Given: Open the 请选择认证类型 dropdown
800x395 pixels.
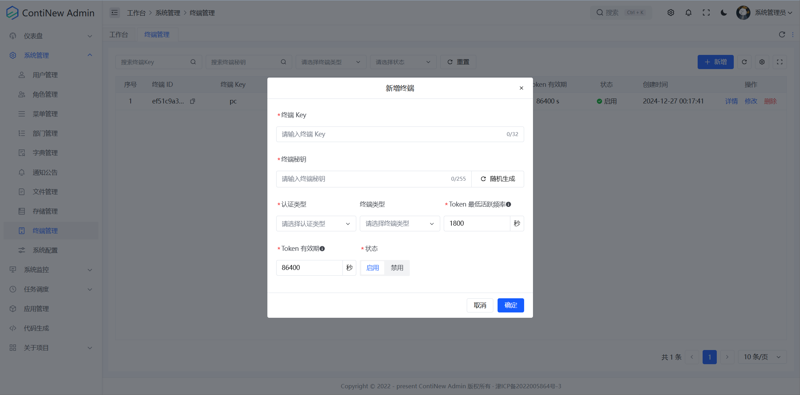Looking at the screenshot, I should point(316,224).
